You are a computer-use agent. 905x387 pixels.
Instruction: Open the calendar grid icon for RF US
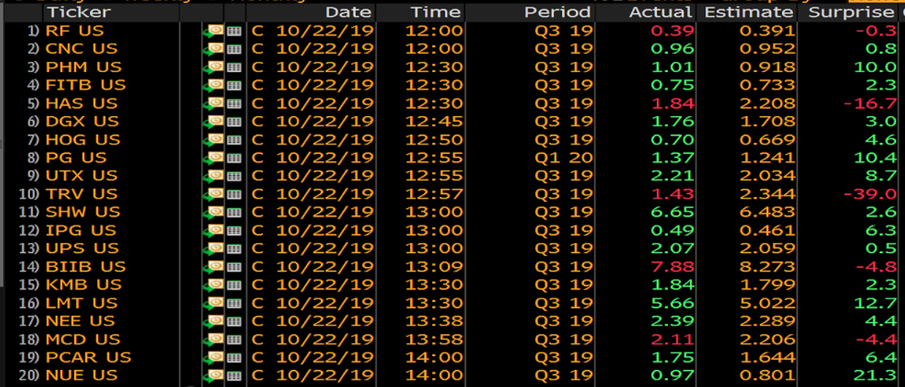[234, 31]
